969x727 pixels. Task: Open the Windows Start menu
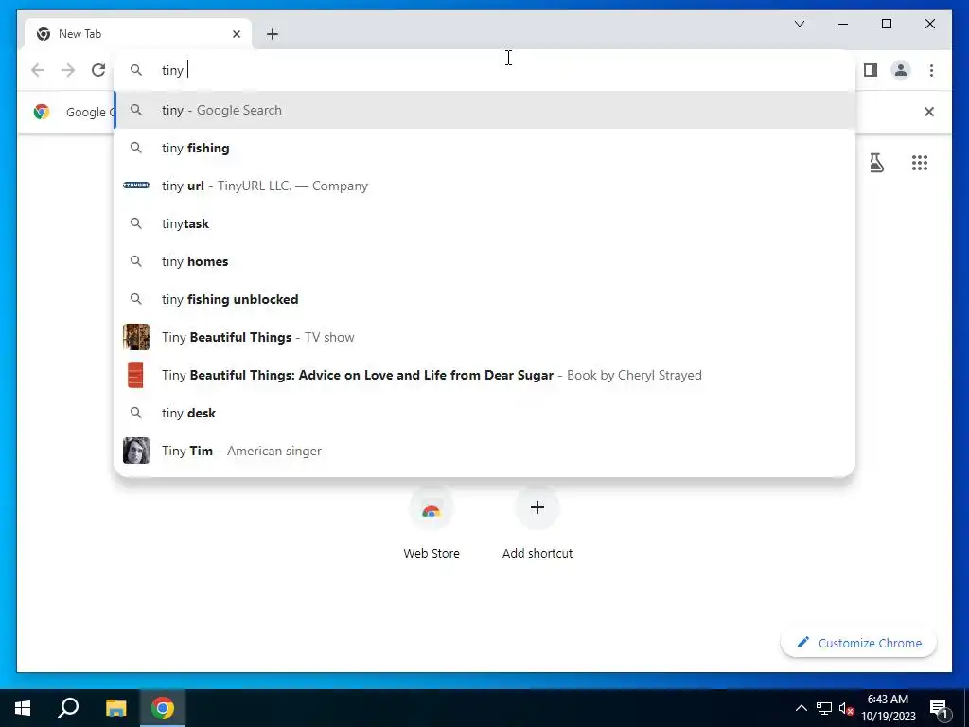[23, 708]
